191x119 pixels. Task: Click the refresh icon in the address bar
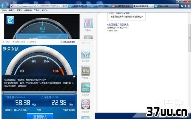coord(64,6)
